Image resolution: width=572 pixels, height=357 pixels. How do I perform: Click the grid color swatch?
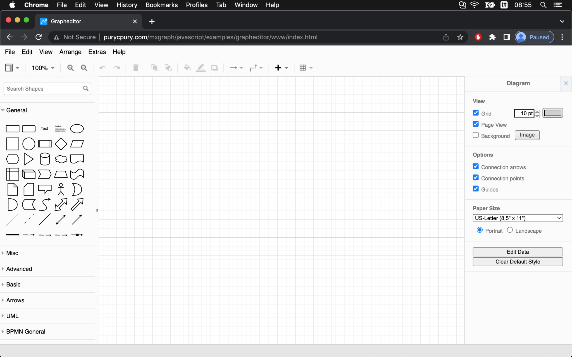[x=553, y=113]
